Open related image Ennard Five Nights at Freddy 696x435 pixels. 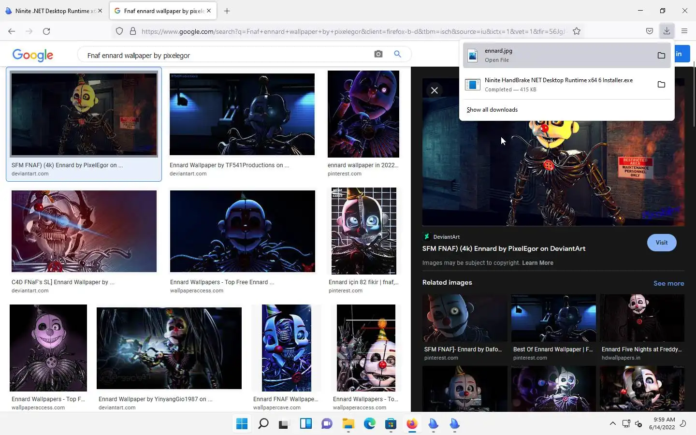point(642,318)
